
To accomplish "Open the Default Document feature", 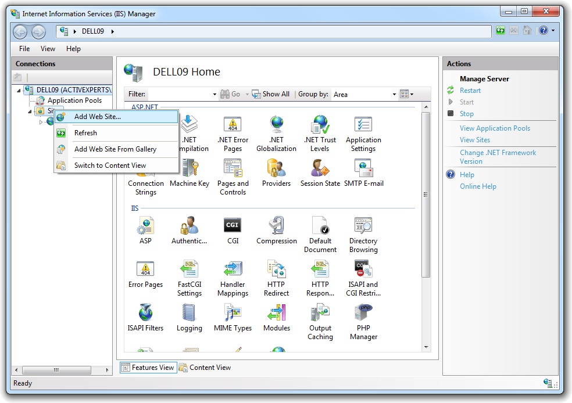I will pyautogui.click(x=320, y=235).
